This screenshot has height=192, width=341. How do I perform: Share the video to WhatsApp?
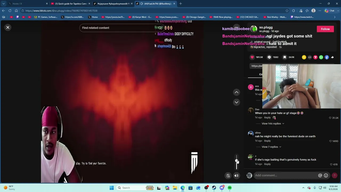pyautogui.click(x=321, y=57)
